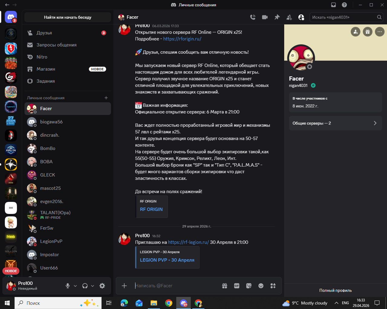Open the mascot25 chat
387x309 pixels.
[x=68, y=188]
